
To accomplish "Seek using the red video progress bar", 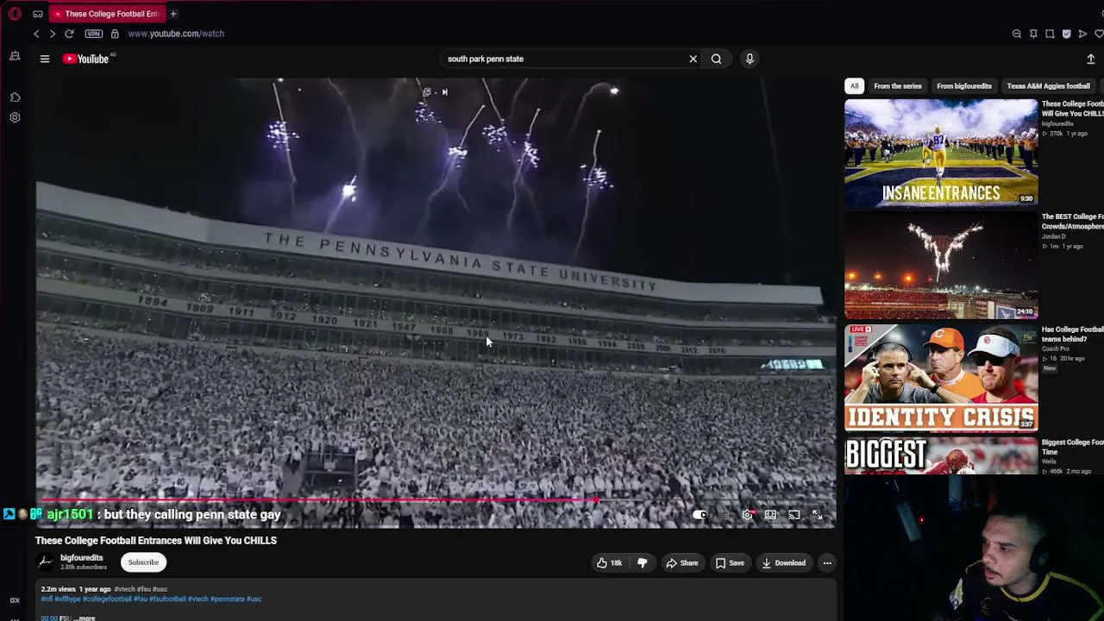I will pyautogui.click(x=436, y=500).
